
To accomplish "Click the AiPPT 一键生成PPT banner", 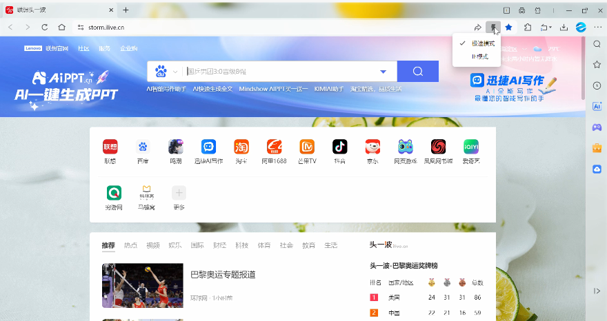I will (66, 90).
